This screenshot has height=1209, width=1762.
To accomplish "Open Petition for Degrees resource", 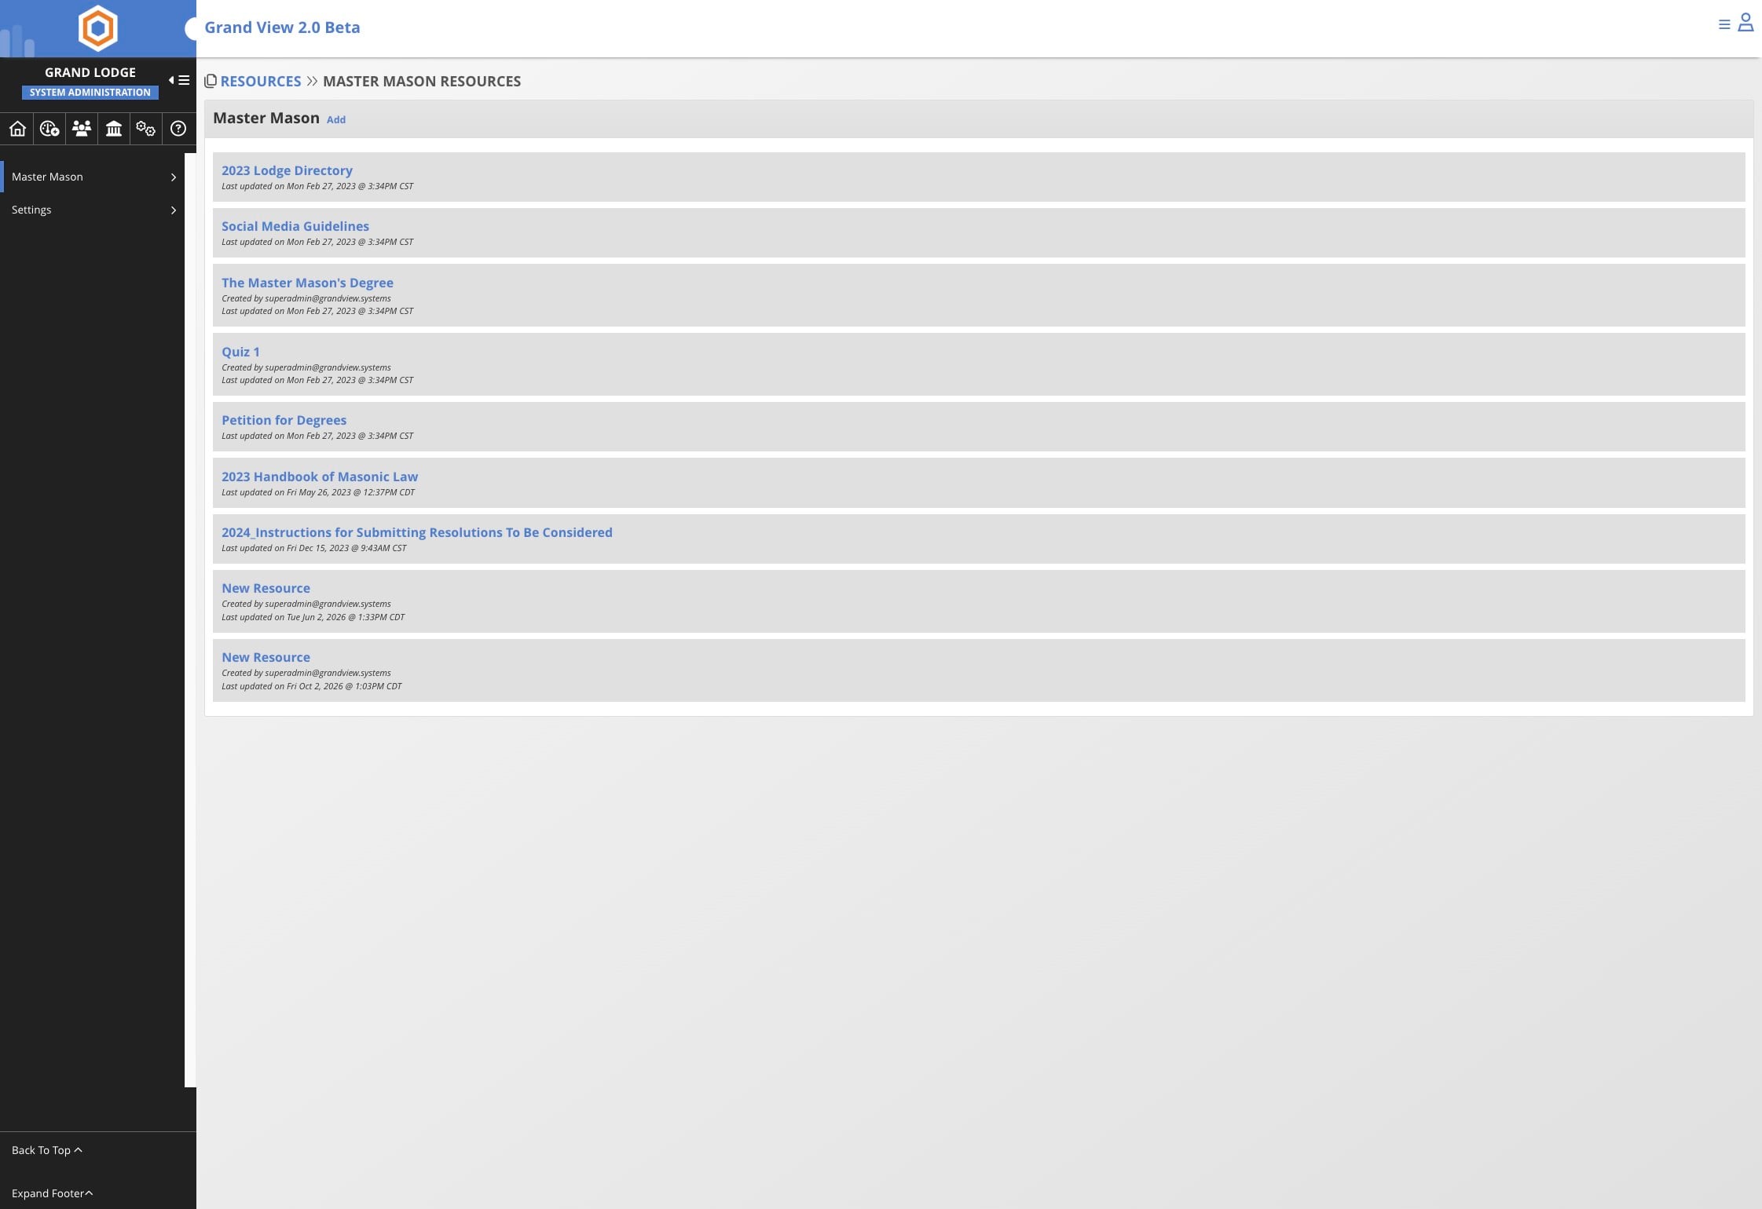I will point(284,420).
